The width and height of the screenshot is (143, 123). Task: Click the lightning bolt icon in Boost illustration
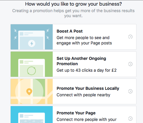[x=32, y=44]
